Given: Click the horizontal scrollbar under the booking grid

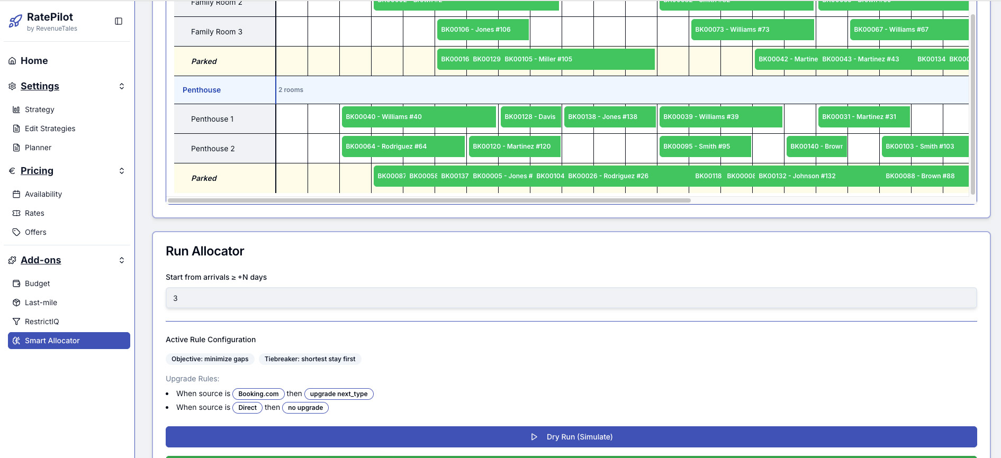Looking at the screenshot, I should click(429, 200).
